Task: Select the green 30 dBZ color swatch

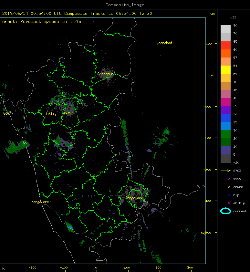Action: tap(225, 134)
